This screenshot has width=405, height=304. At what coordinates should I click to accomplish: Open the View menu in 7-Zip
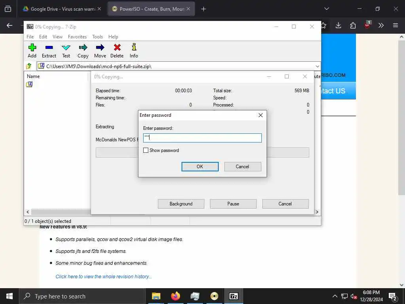(57, 37)
